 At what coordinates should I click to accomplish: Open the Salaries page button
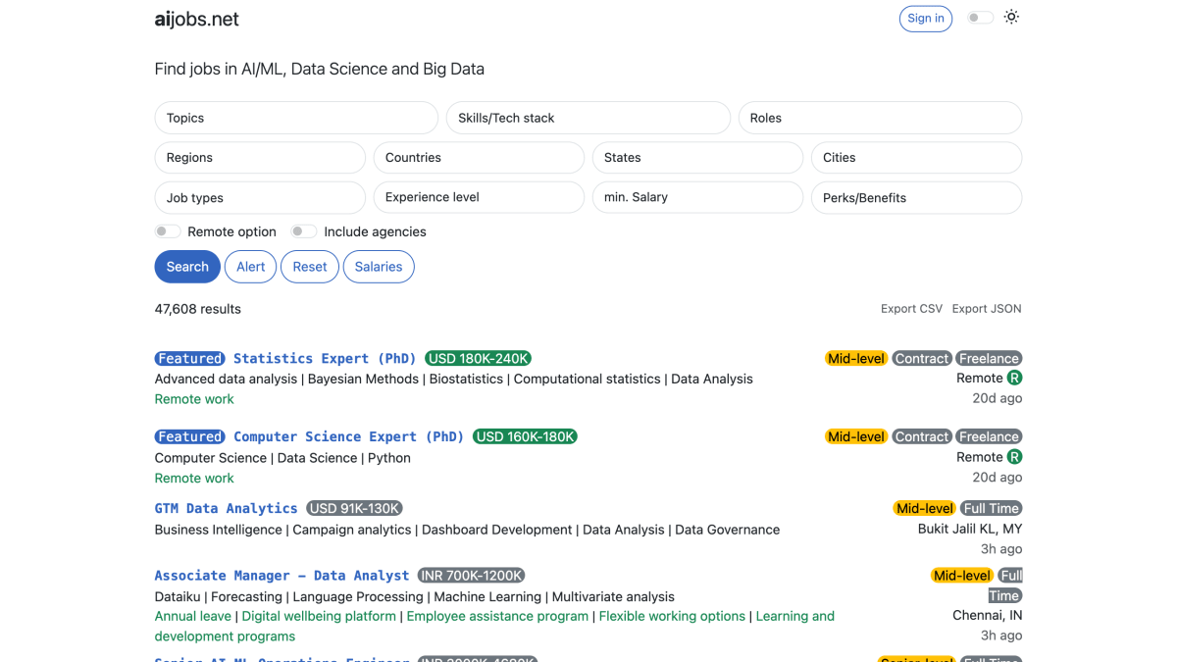click(379, 267)
